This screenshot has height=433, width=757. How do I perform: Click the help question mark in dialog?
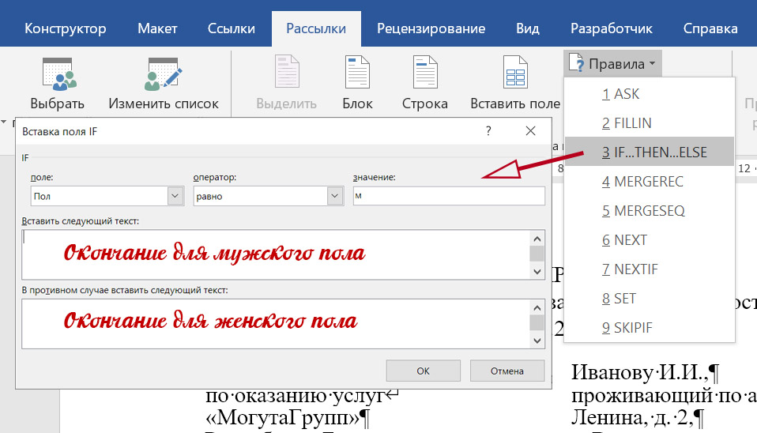pyautogui.click(x=488, y=131)
